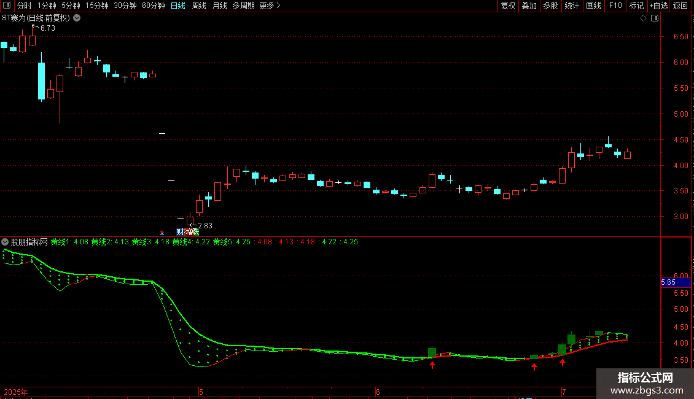Click the diamond icon above the chart

coord(643,18)
